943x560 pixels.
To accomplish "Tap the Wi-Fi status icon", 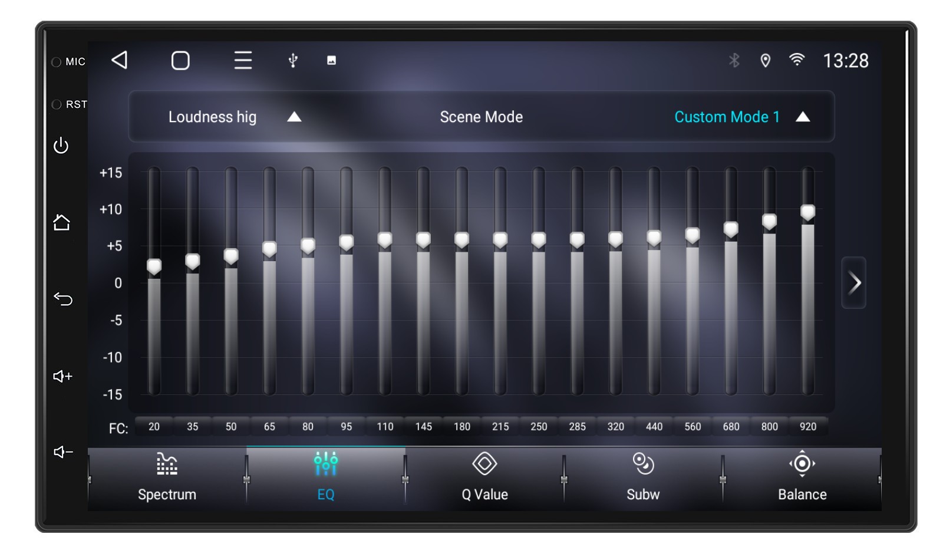I will pyautogui.click(x=797, y=60).
